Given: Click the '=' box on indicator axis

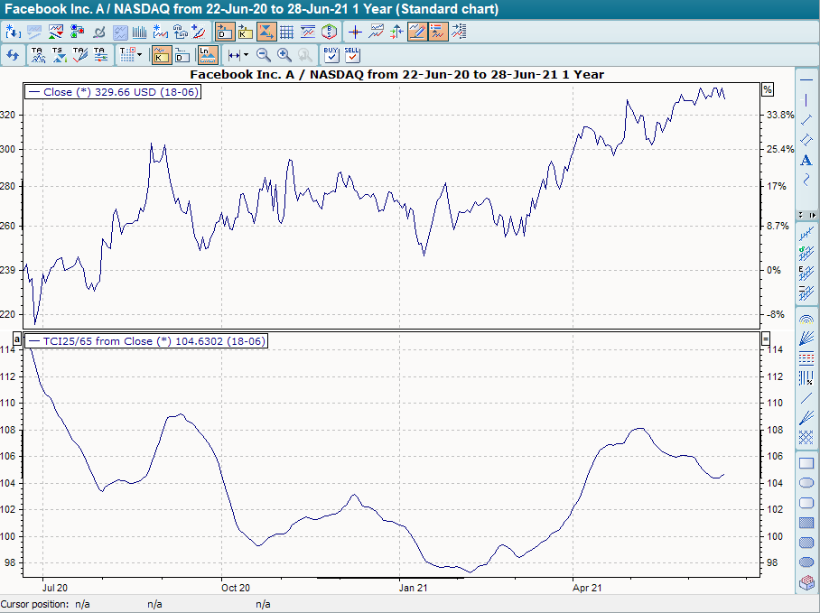Looking at the screenshot, I should tap(767, 339).
